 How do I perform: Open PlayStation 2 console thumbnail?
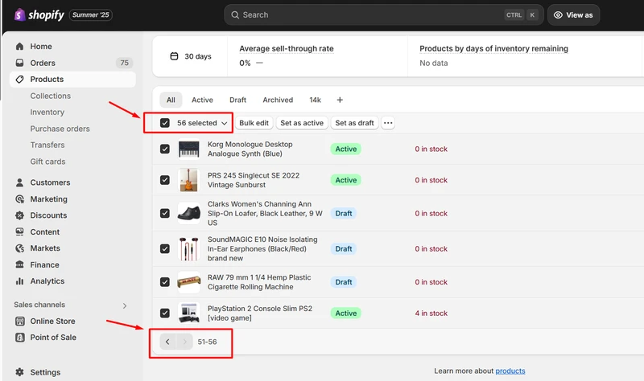188,313
